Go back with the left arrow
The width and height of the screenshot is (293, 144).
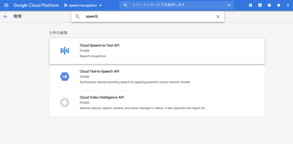pos(5,17)
